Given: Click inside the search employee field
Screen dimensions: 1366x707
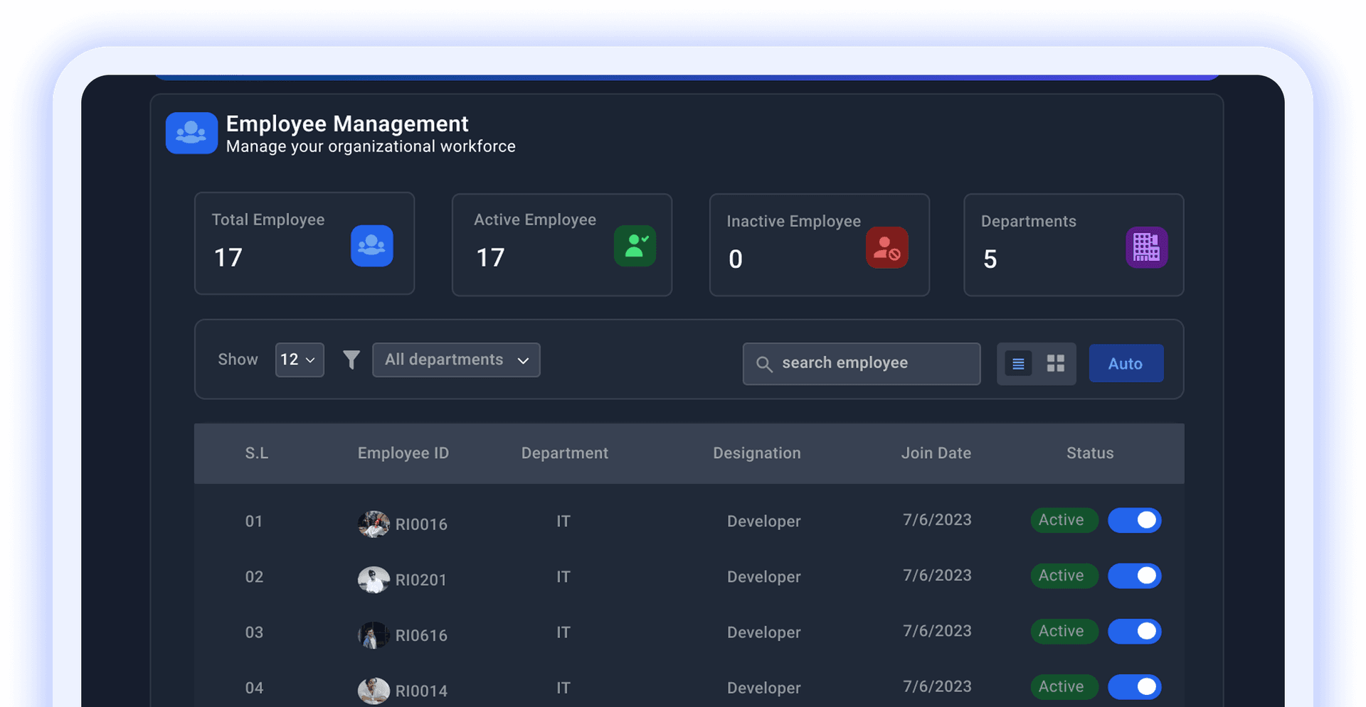Looking at the screenshot, I should [x=861, y=363].
